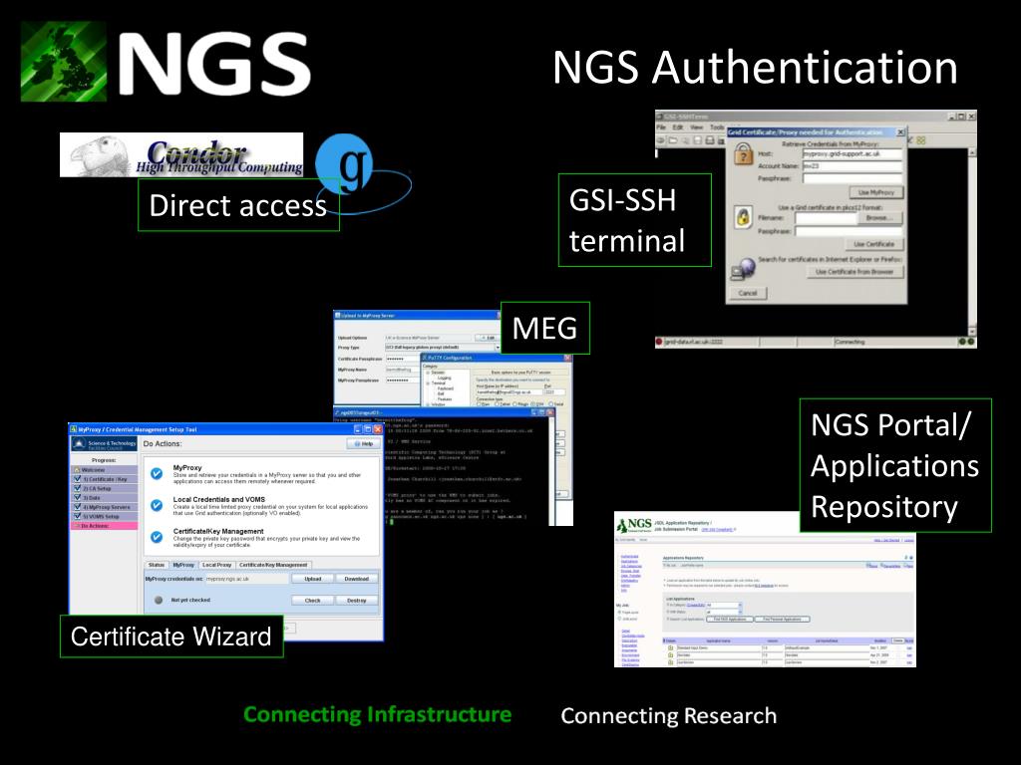Click the Certificate/Key Management checkmark icon
Viewport: 1021px width, 765px height.
(x=157, y=537)
